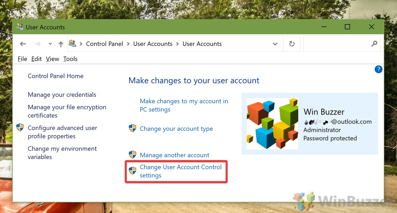
Task: Click the User Accounts icon in the address bar
Action: coord(72,43)
